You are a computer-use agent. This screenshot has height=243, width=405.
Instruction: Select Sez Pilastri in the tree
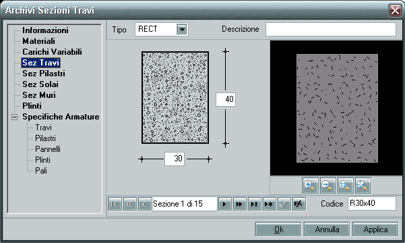click(x=44, y=74)
